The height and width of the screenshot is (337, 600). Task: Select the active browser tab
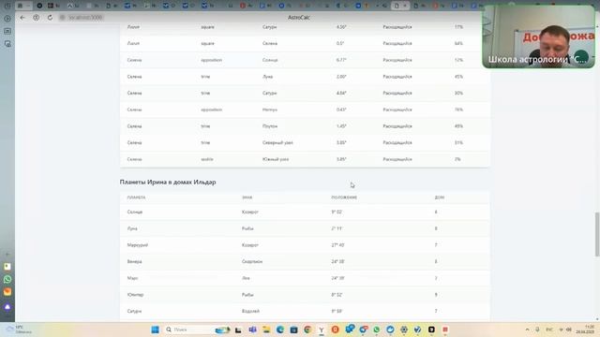click(x=400, y=6)
